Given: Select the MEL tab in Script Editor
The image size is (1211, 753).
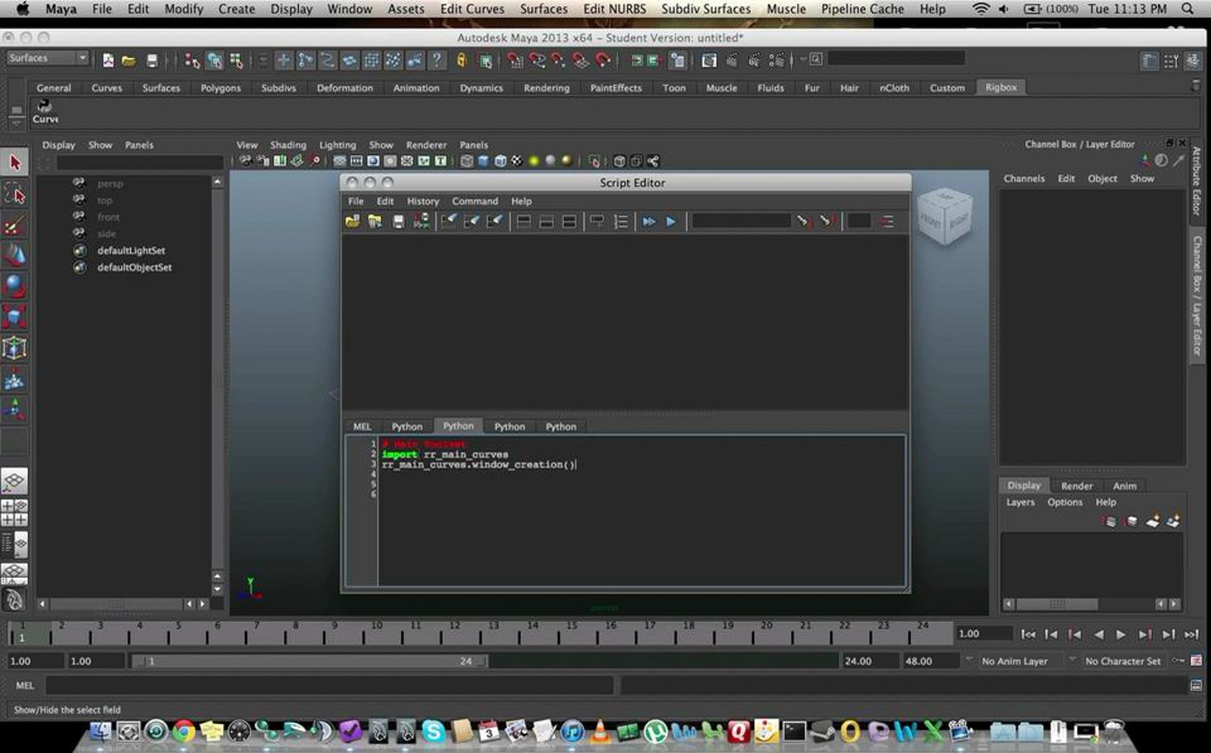Looking at the screenshot, I should [x=362, y=427].
